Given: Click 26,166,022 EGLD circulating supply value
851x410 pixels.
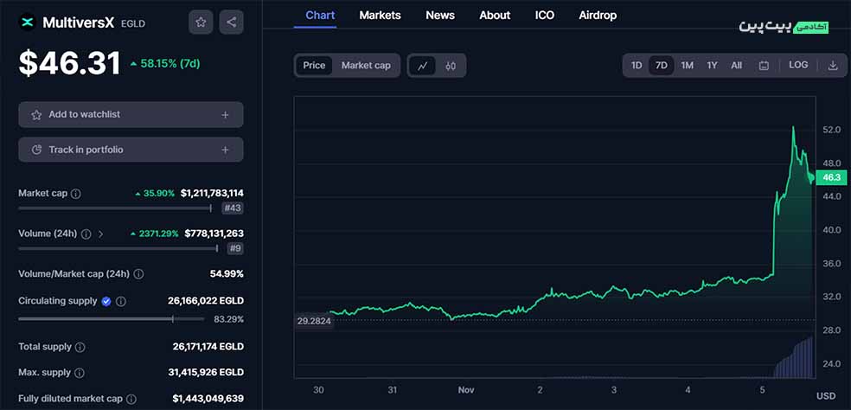Looking at the screenshot, I should pyautogui.click(x=206, y=300).
